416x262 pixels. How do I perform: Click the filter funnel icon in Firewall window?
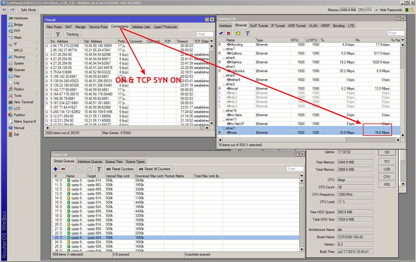point(58,34)
